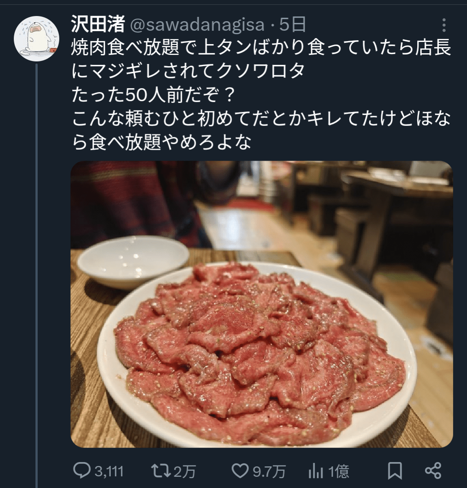The width and height of the screenshot is (467, 488).
Task: Click the text line たった50人前だぞ？
Action: [x=154, y=95]
